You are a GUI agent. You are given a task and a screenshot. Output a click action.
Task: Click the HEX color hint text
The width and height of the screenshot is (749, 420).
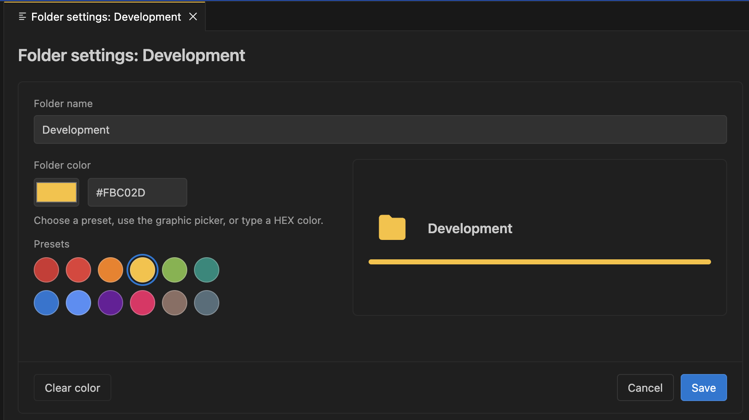pyautogui.click(x=178, y=221)
